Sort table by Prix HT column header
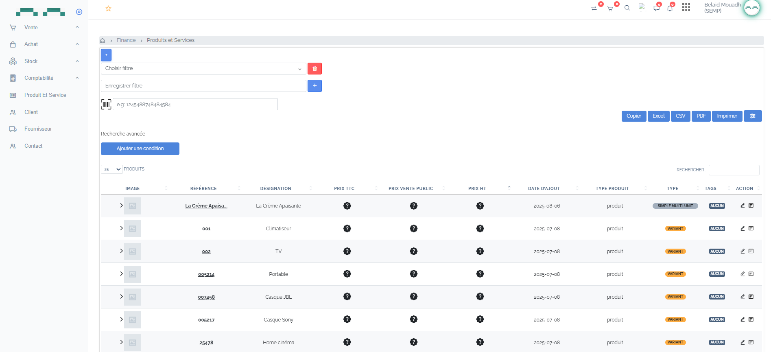 point(477,188)
